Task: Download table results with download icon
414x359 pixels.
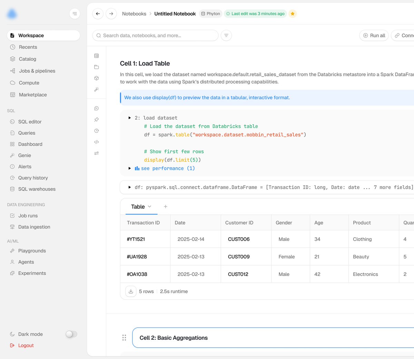Action: click(131, 291)
